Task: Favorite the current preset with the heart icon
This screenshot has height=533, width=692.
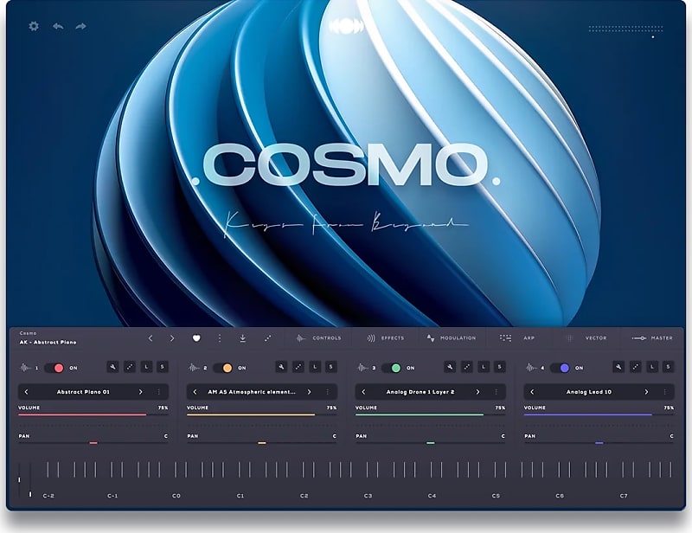Action: point(199,337)
